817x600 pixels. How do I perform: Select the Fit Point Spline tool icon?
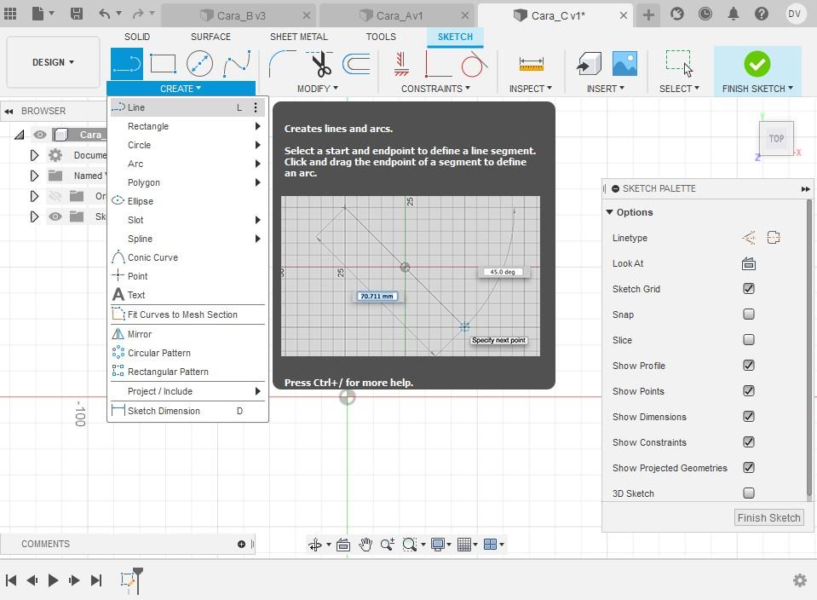(237, 64)
